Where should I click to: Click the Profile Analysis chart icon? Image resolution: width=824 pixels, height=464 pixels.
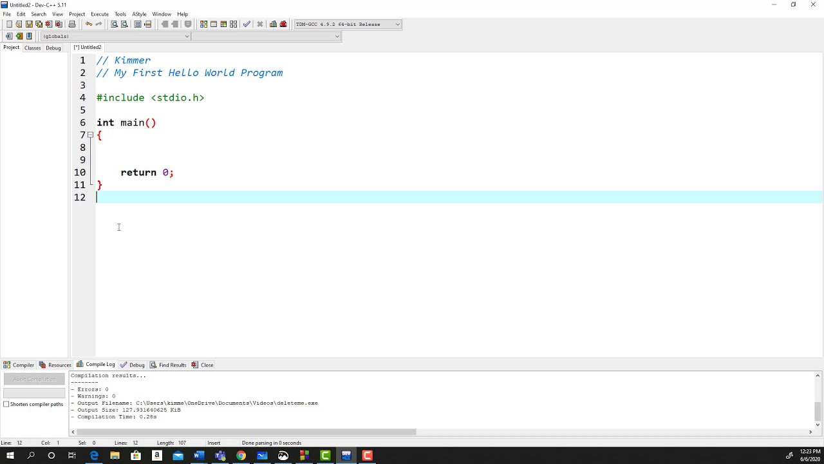click(273, 24)
